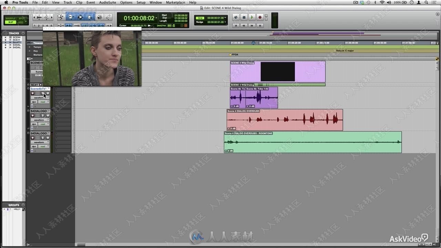Click the Fast Forward transport button

click(252, 25)
